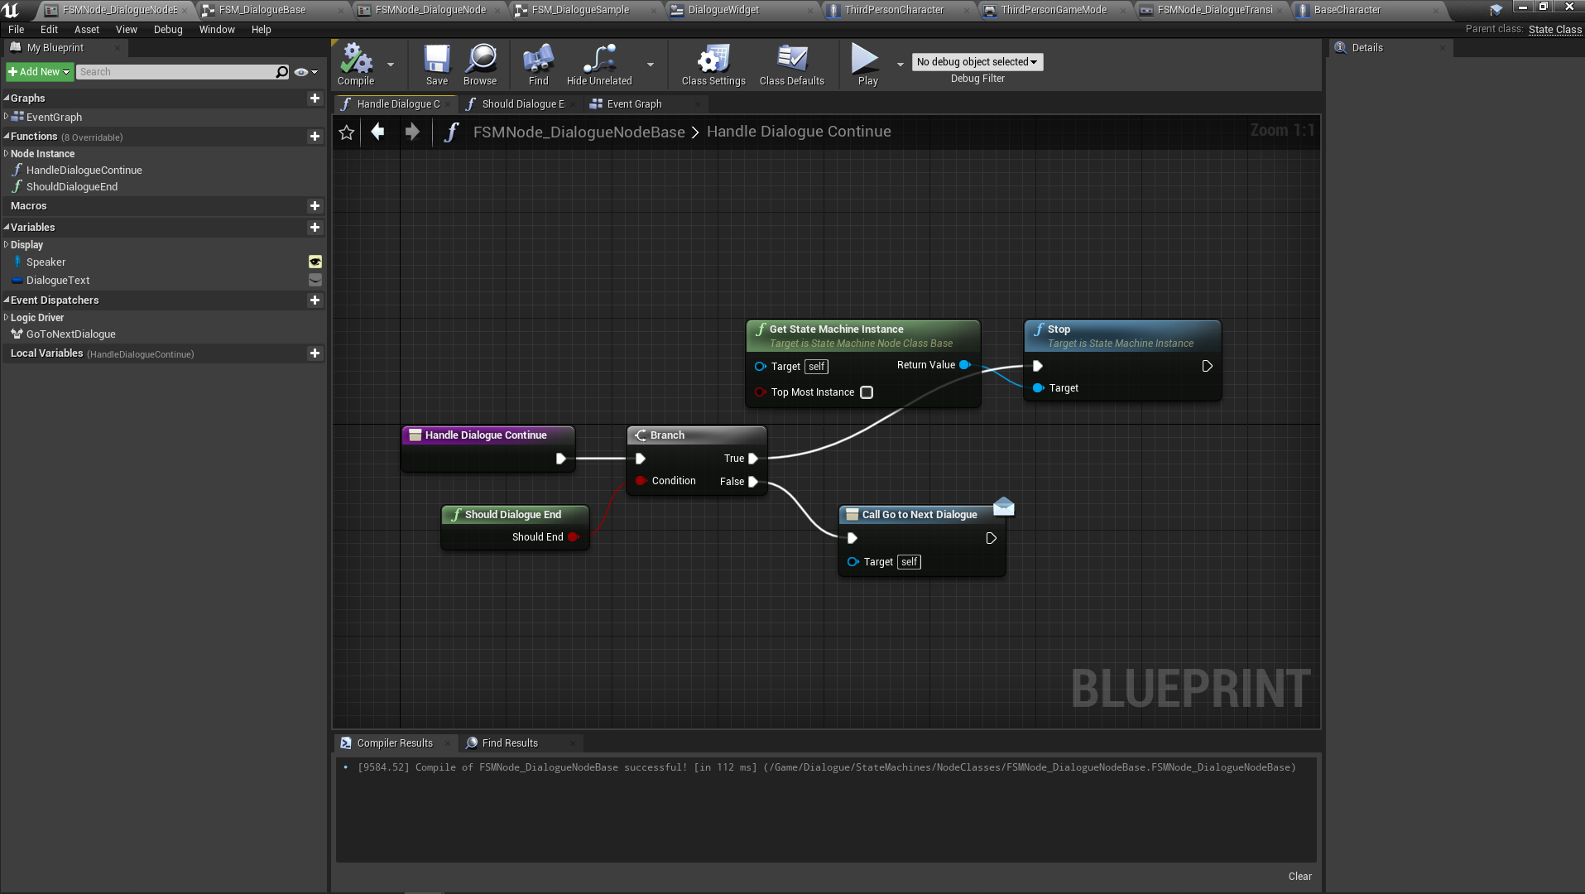1585x894 pixels.
Task: Expand the EventGraph tree item
Action: pos(7,117)
